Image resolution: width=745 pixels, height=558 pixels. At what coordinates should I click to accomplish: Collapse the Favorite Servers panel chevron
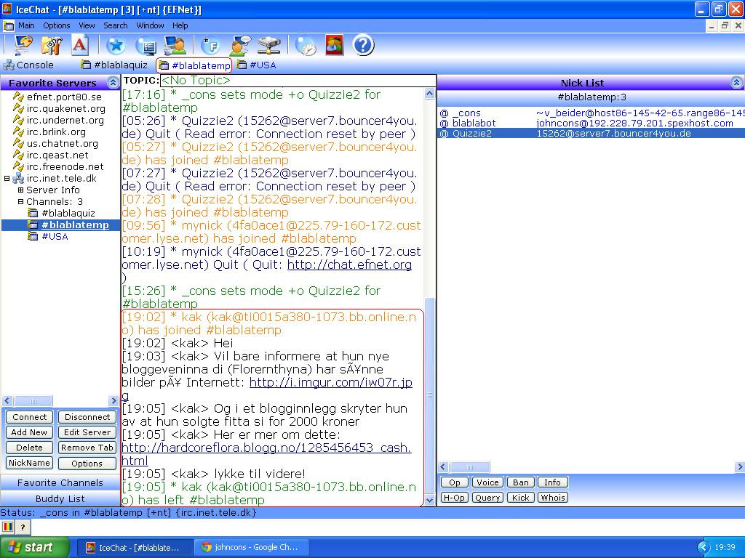pos(113,83)
